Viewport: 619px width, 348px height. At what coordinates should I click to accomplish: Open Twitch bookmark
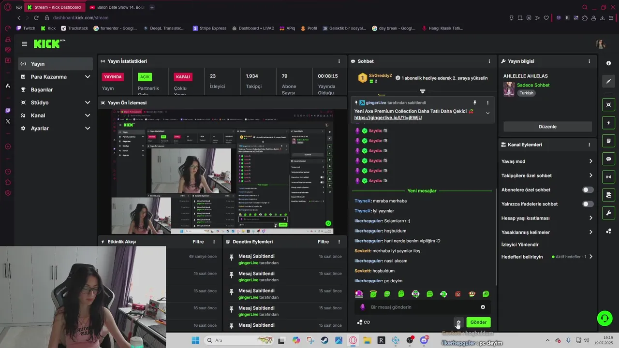pyautogui.click(x=26, y=28)
